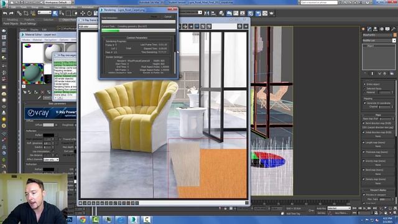Viewport: 398px width, 224px height.
Task: Click the Undo arrow in main toolbar
Action: (5, 13)
